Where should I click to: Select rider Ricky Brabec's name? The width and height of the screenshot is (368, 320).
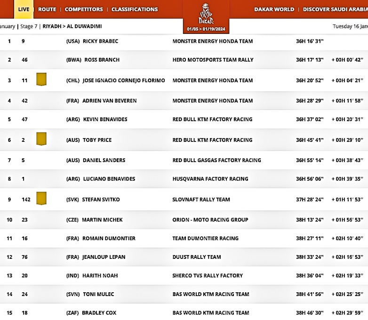pos(100,41)
